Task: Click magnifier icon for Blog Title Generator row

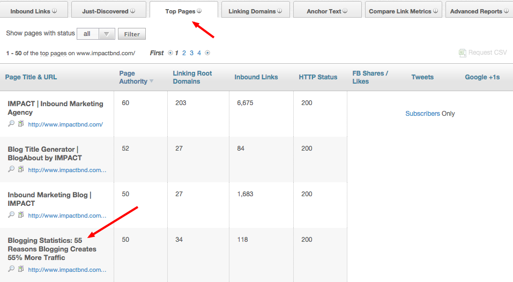Action: click(11, 169)
